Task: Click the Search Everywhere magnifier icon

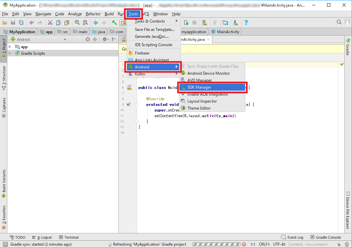Action: [339, 22]
